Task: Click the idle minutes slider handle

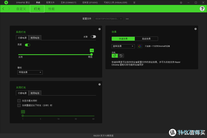Action: point(23,116)
